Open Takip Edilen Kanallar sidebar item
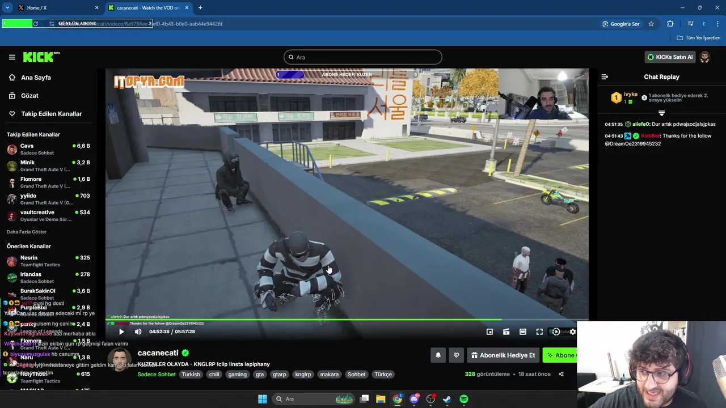Screen dimensions: 726x408 point(51,114)
